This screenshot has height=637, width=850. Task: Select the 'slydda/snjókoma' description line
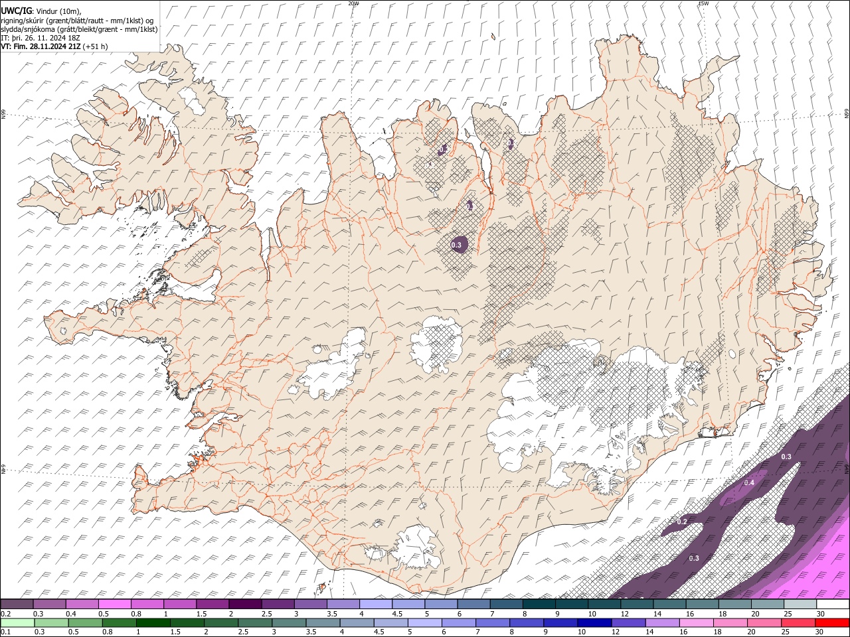(x=79, y=29)
